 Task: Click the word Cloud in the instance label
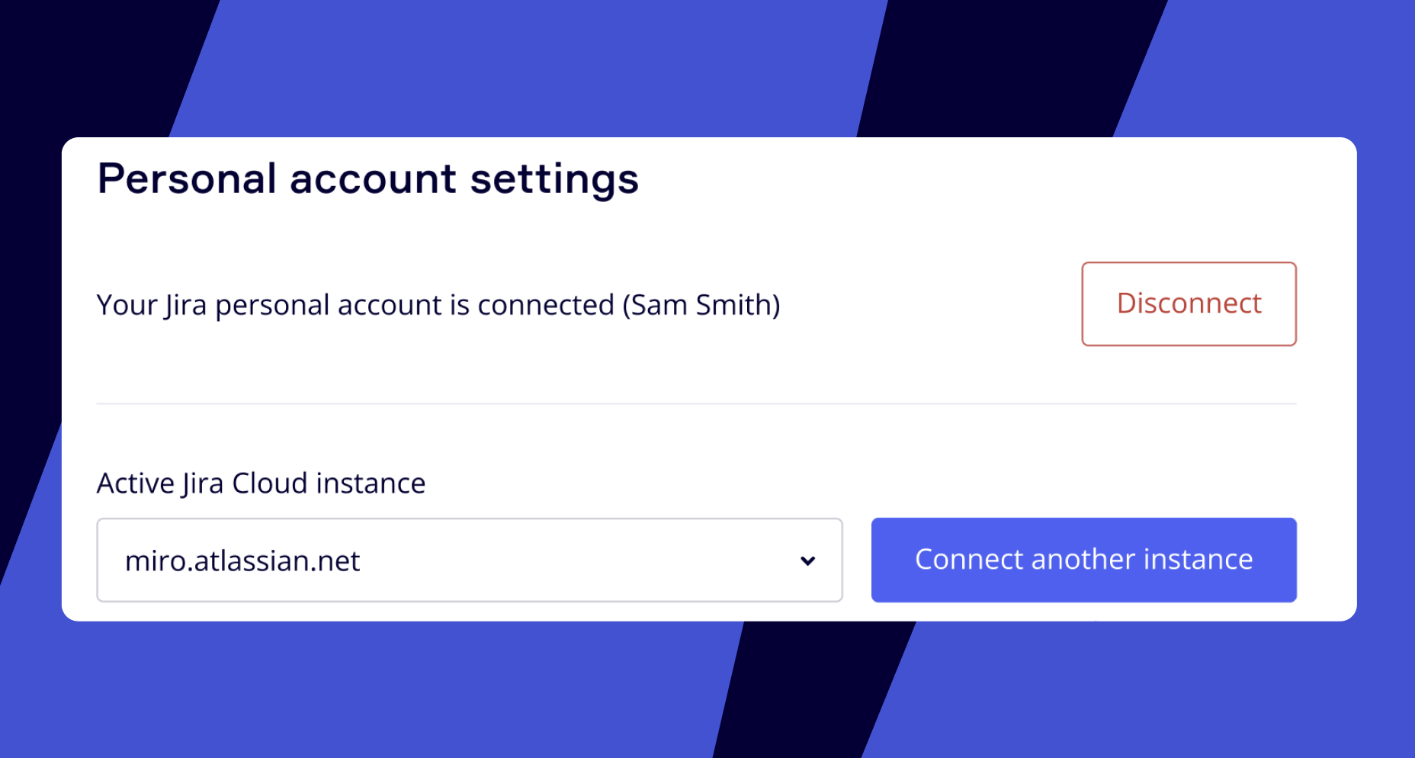[270, 483]
